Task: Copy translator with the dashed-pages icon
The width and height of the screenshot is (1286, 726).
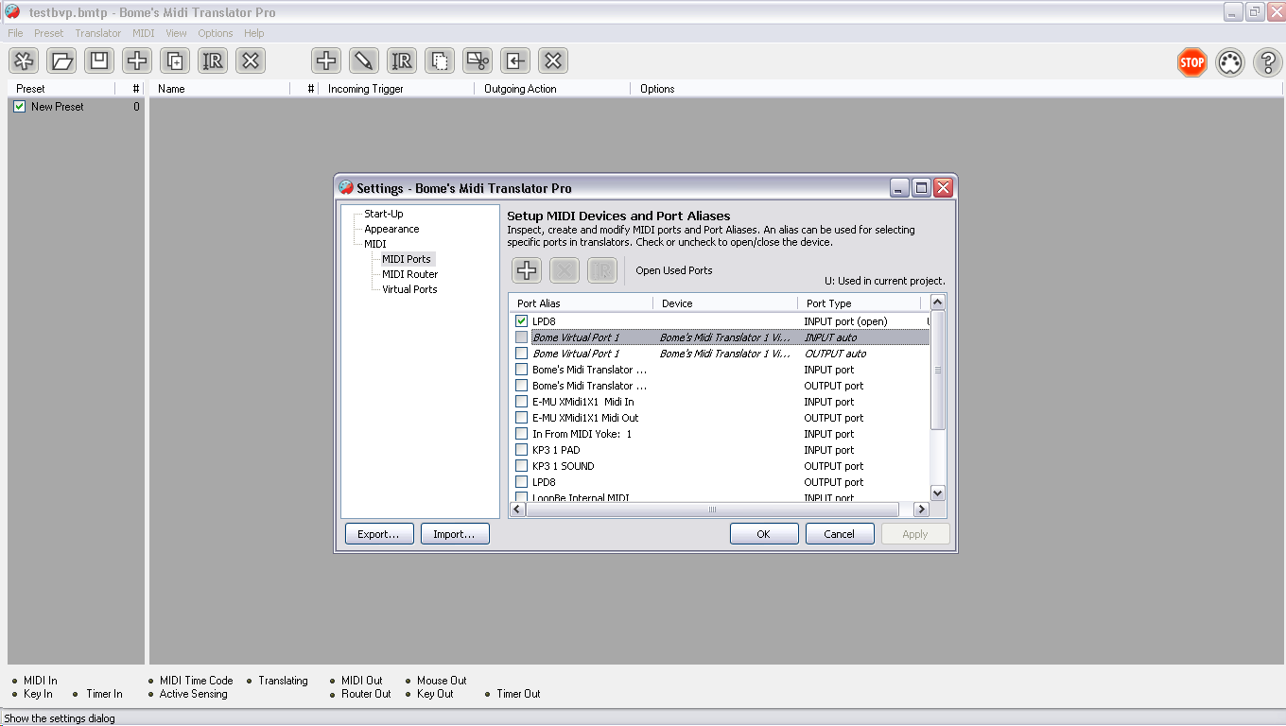Action: [440, 61]
